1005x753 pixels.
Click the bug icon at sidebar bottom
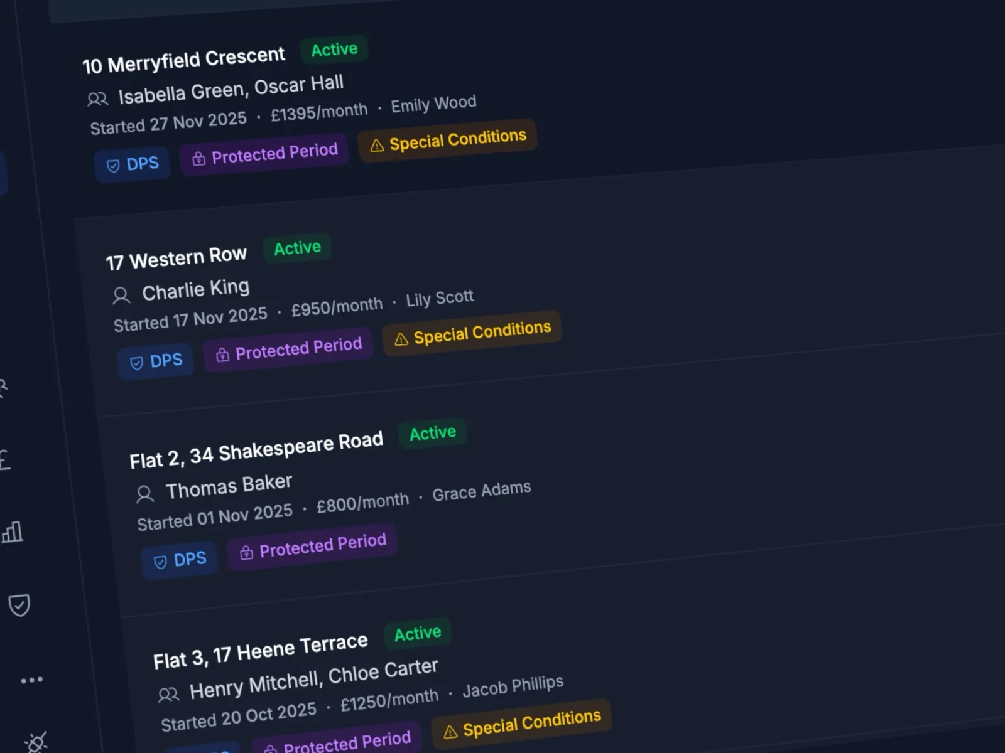tap(36, 743)
